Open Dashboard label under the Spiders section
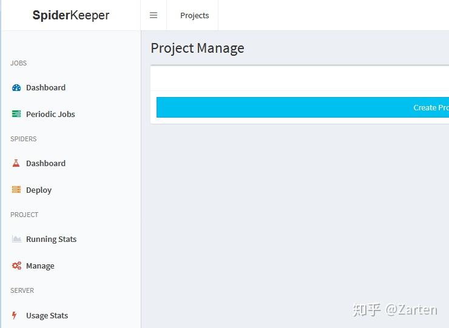The width and height of the screenshot is (449, 328). coord(46,163)
